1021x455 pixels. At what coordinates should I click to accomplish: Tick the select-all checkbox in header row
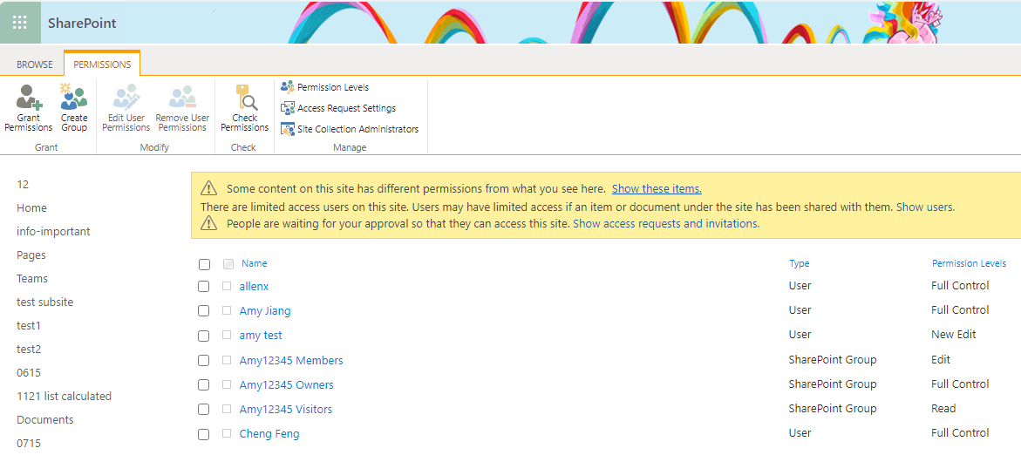pos(204,264)
